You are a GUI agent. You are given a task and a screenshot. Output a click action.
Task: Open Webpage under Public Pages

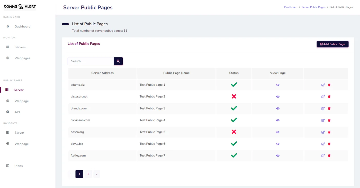point(22,101)
